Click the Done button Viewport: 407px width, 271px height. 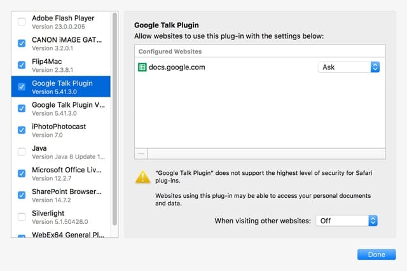click(x=376, y=254)
